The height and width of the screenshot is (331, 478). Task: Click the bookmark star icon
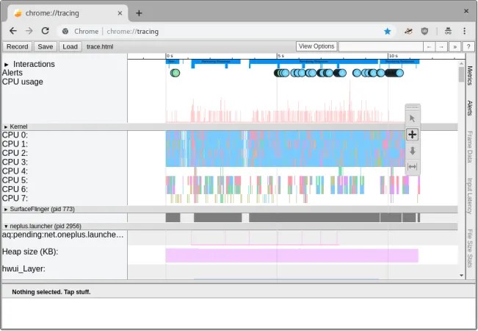[x=388, y=31]
